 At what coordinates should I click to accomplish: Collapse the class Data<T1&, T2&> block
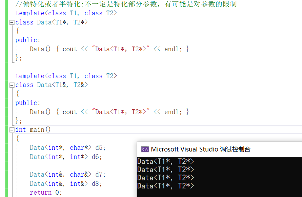tap(12, 85)
